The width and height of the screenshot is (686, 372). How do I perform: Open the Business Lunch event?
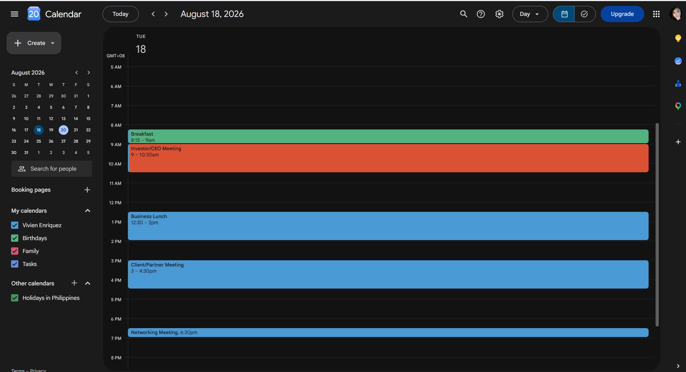388,226
